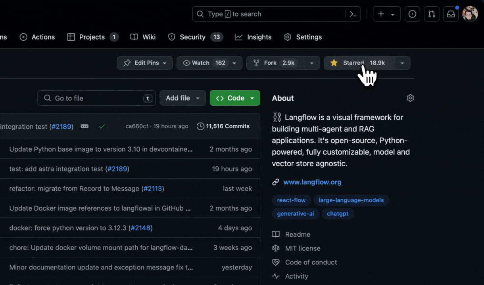Open PR #2148 in docker python commit
The width and height of the screenshot is (484, 285).
pyautogui.click(x=140, y=228)
